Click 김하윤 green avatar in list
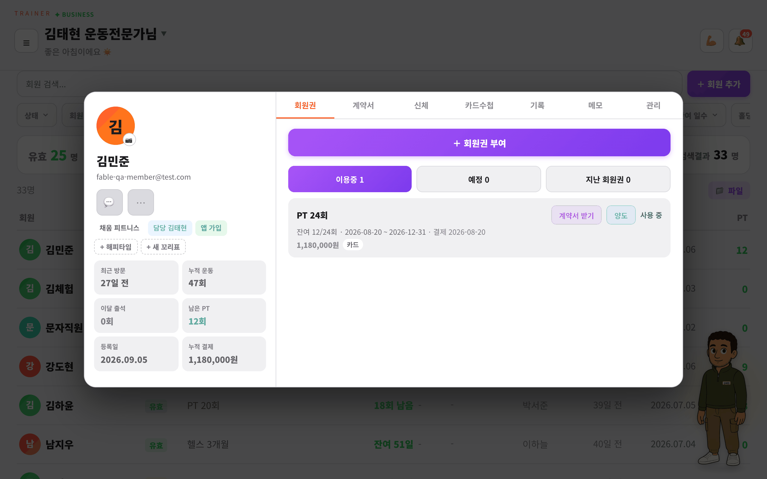 click(x=30, y=405)
